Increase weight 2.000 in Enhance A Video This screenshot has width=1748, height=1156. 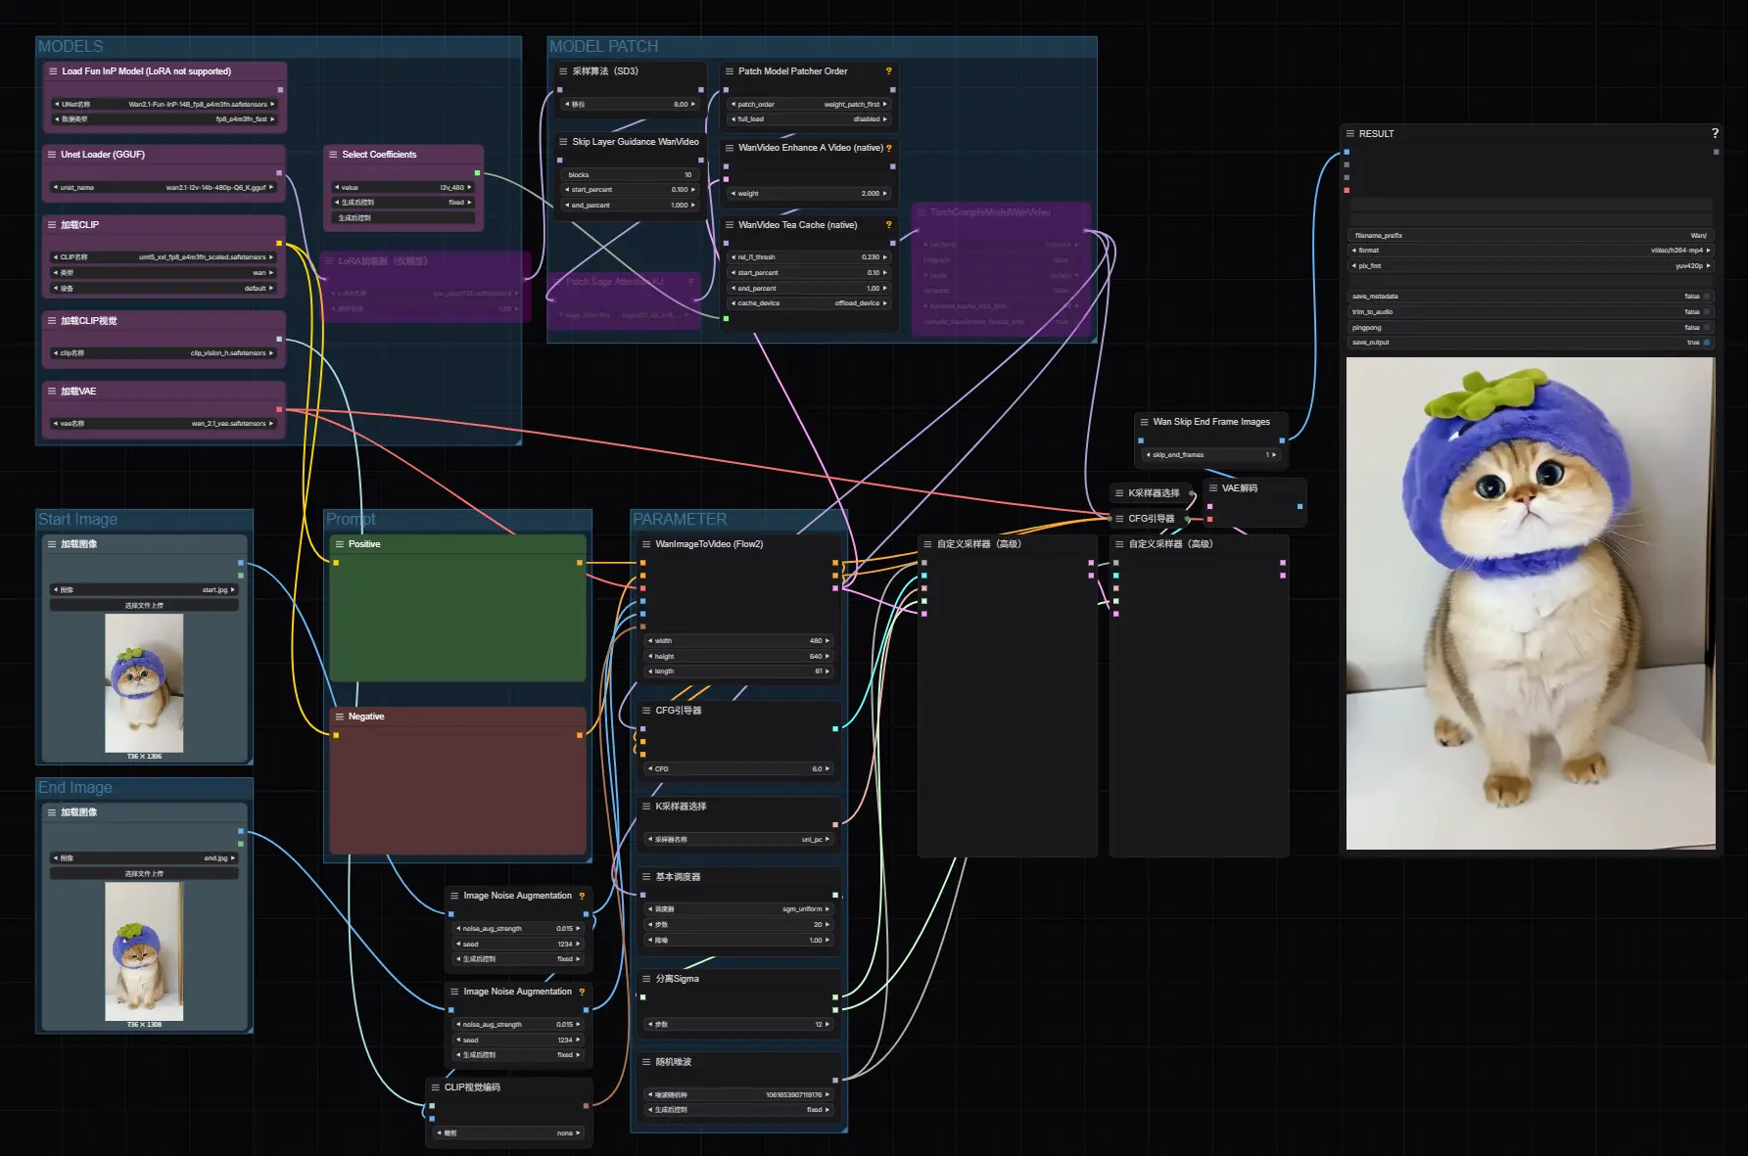pyautogui.click(x=885, y=194)
